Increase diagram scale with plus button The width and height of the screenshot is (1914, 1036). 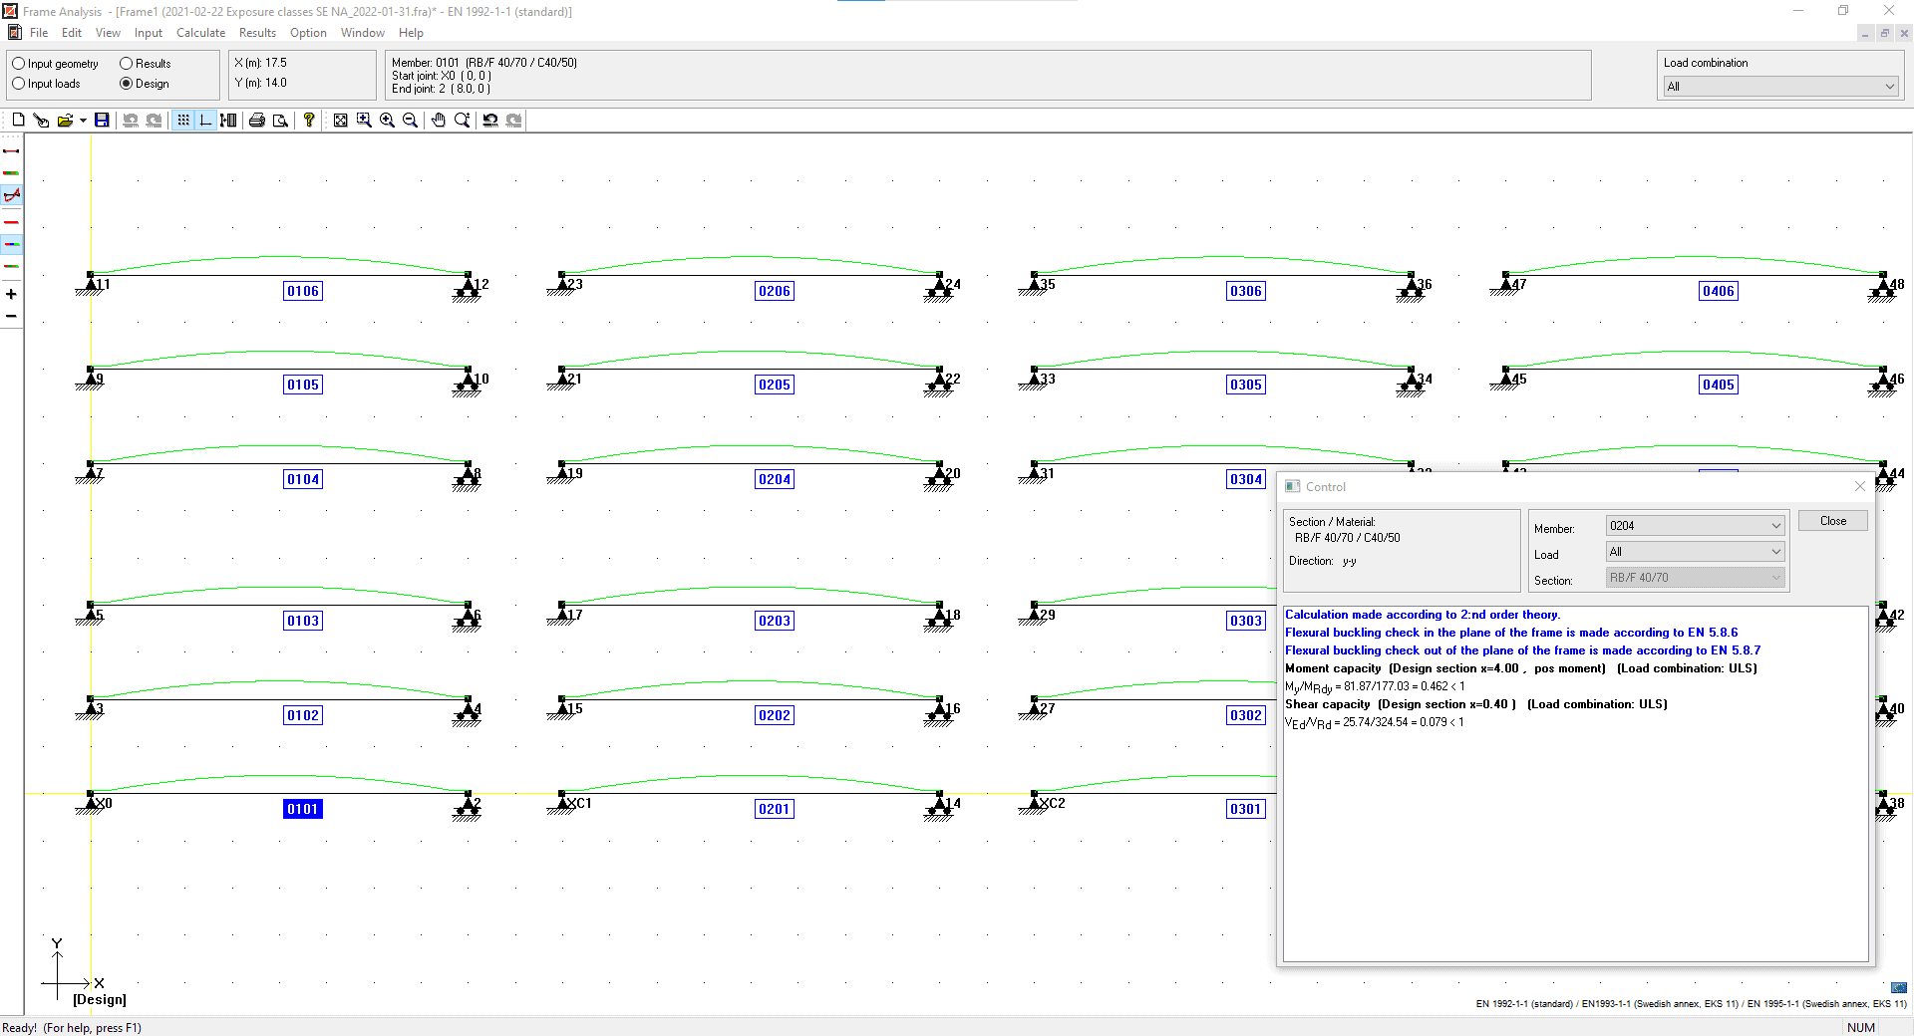pos(11,295)
